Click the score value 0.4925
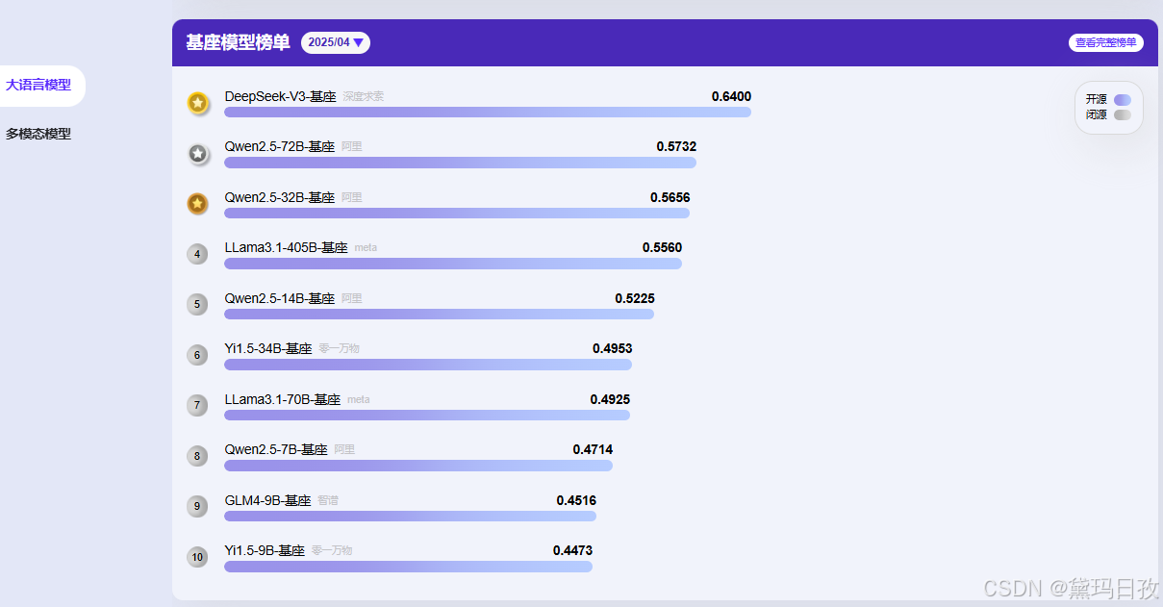1163x607 pixels. coord(610,399)
